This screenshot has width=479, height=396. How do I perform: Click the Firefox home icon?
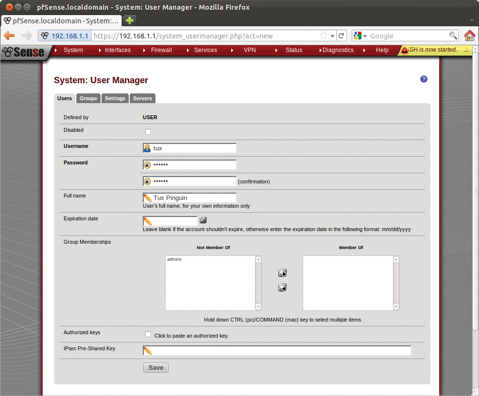pos(470,36)
